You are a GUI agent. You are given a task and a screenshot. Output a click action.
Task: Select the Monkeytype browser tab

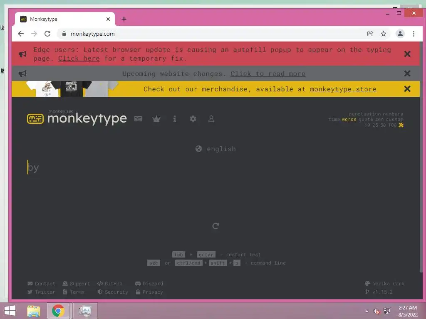(64, 19)
